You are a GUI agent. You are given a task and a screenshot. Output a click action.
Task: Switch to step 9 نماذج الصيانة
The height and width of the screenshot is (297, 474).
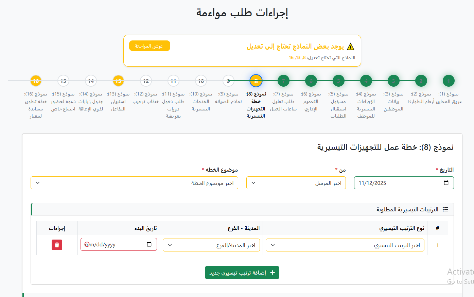tap(228, 81)
